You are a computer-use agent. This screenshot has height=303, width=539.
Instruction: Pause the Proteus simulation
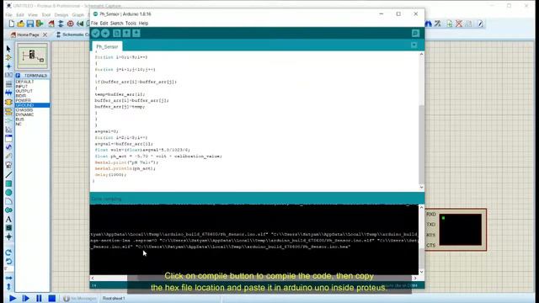click(39, 298)
